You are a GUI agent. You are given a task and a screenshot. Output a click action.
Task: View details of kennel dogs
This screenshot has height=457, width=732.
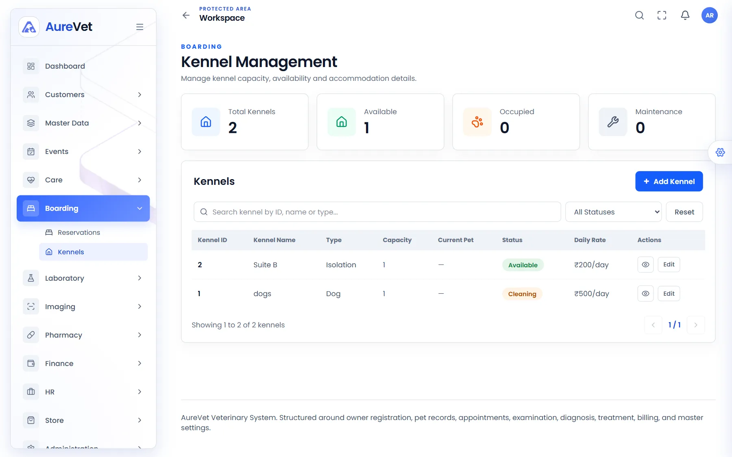(x=645, y=293)
